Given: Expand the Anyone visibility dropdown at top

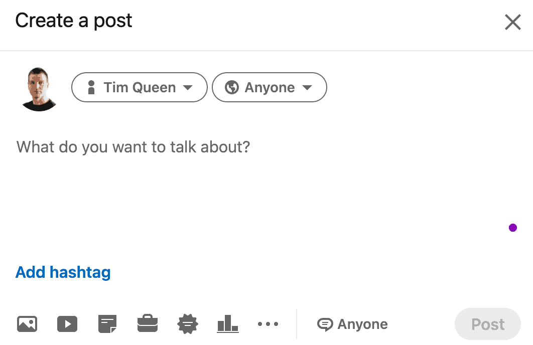Looking at the screenshot, I should [270, 88].
